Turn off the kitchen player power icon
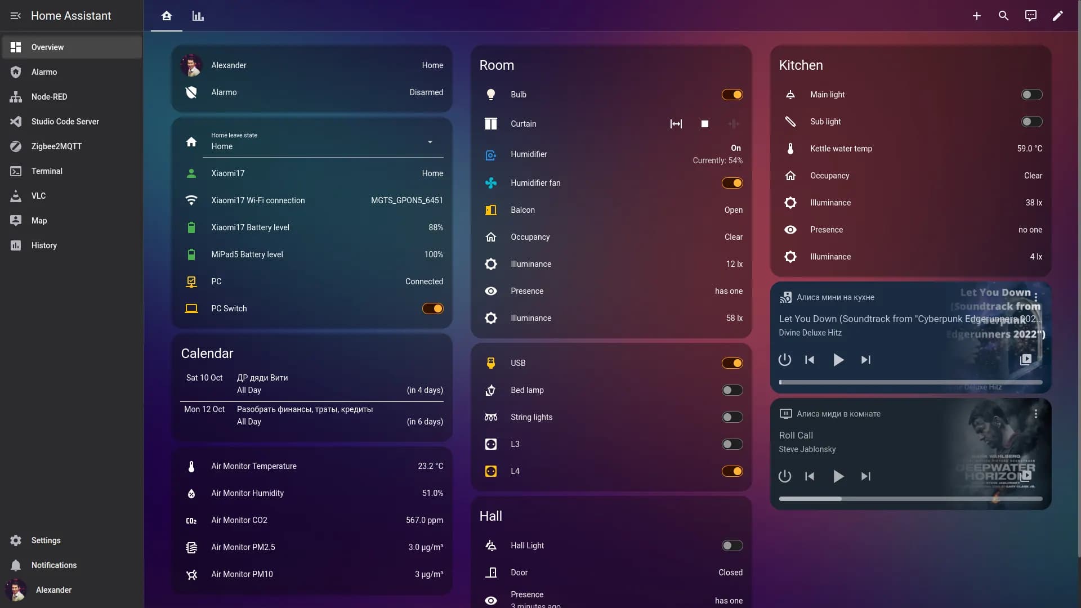 [x=784, y=360]
